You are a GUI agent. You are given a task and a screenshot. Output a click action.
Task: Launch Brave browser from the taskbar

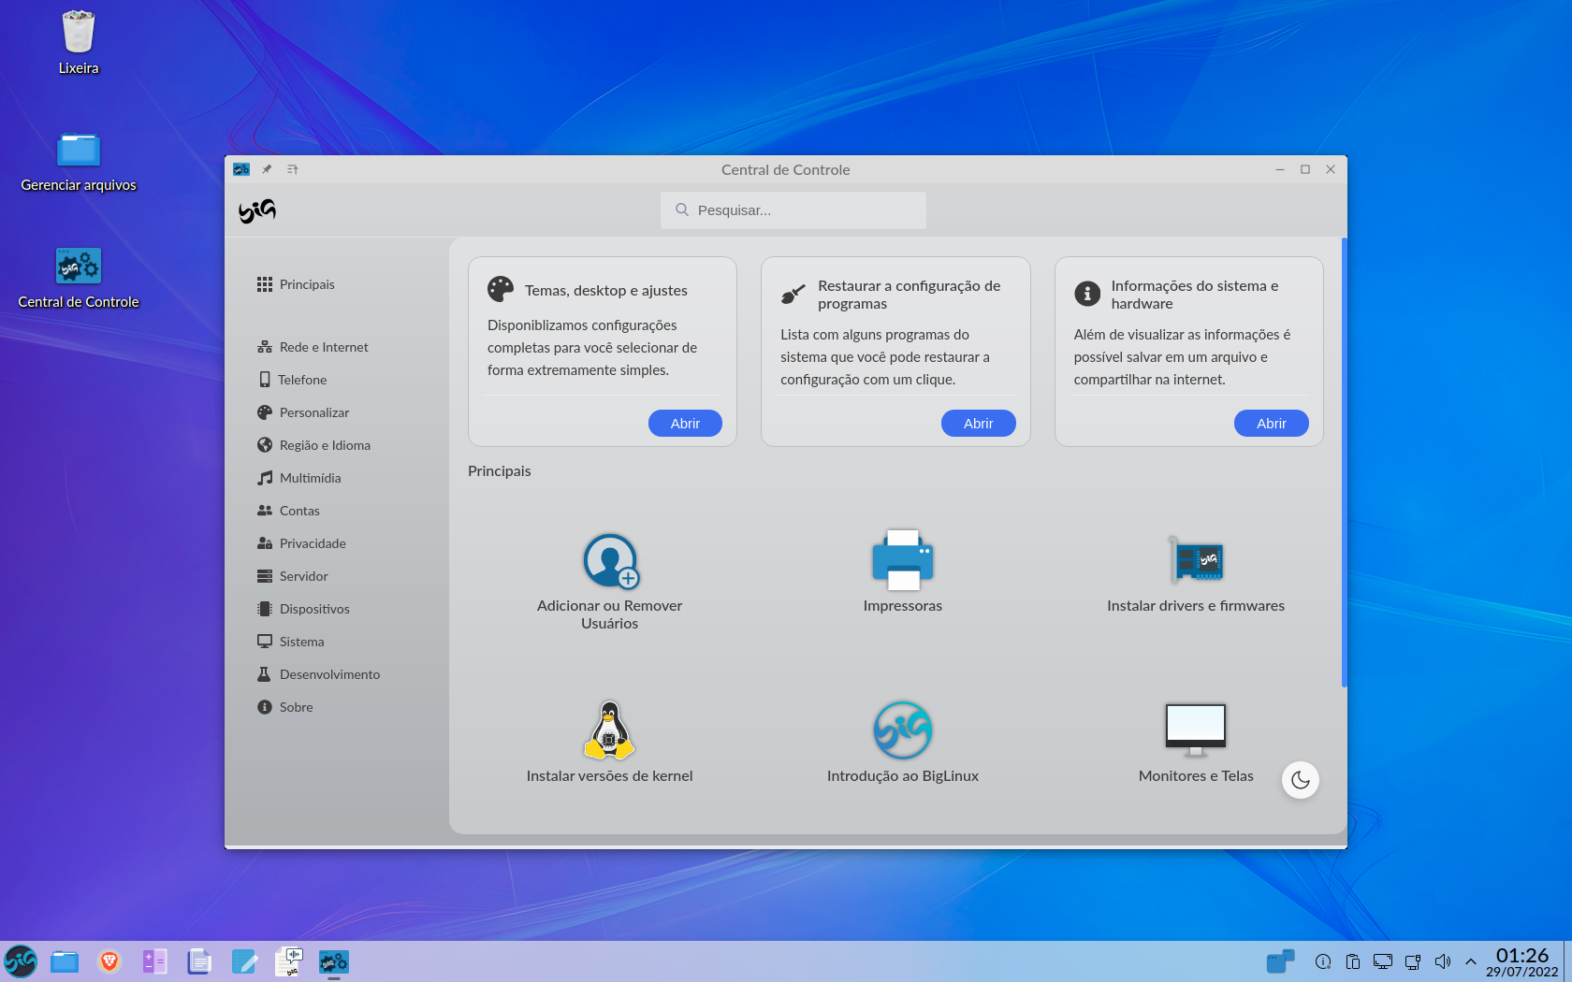point(109,961)
